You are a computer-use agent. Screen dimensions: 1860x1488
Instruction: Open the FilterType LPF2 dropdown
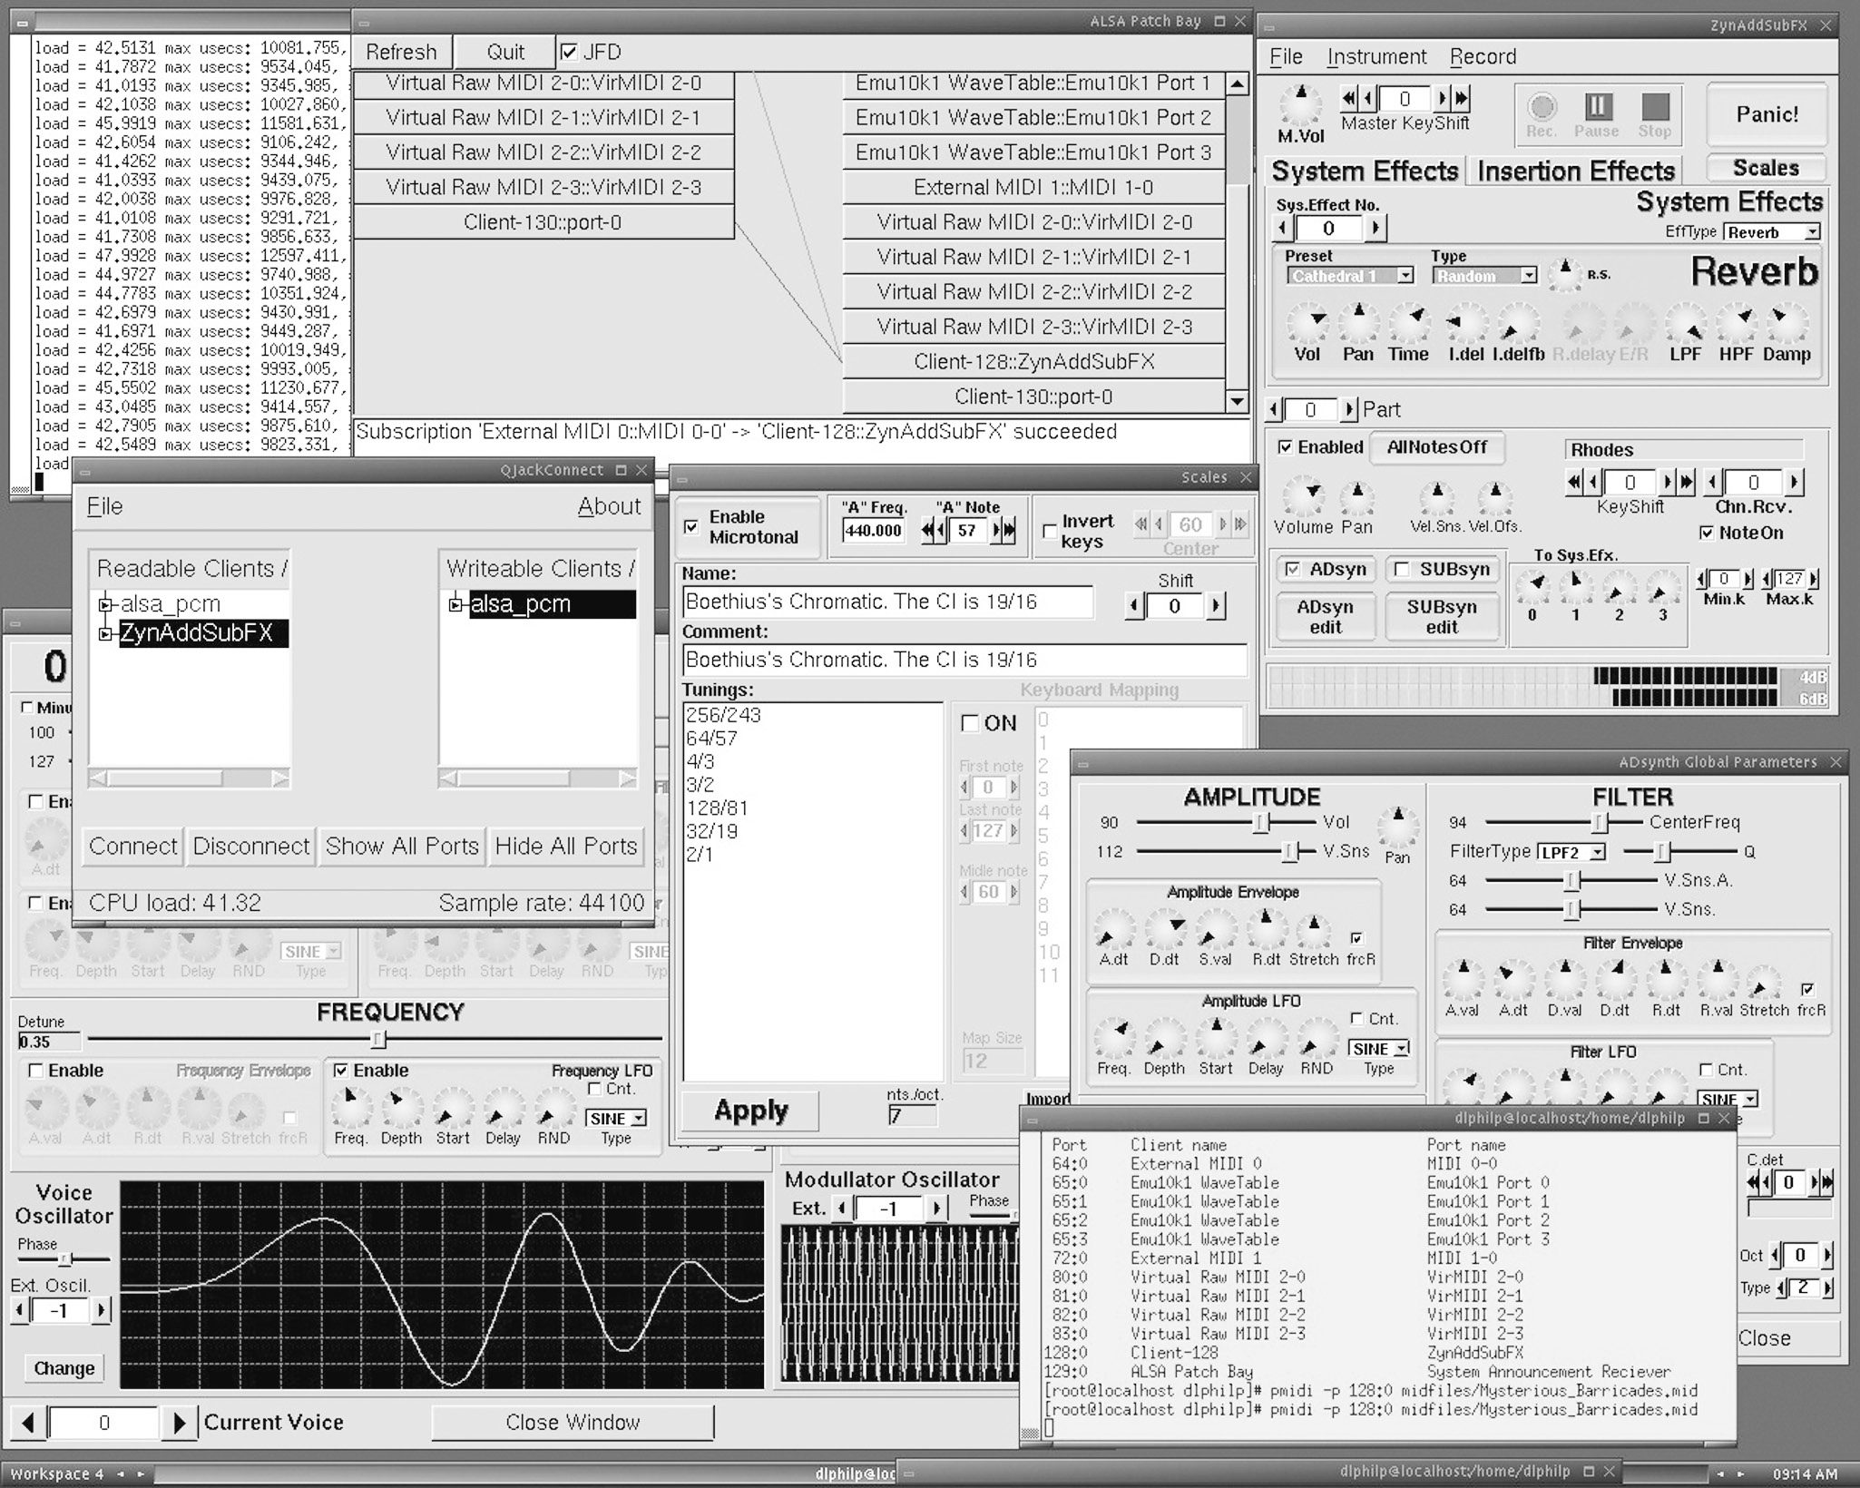pyautogui.click(x=1571, y=852)
